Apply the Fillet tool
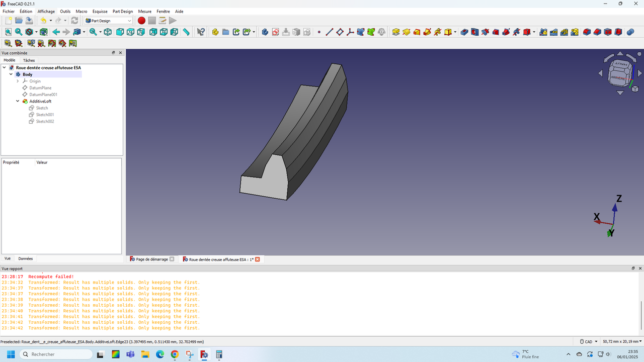644x362 pixels. 587,32
